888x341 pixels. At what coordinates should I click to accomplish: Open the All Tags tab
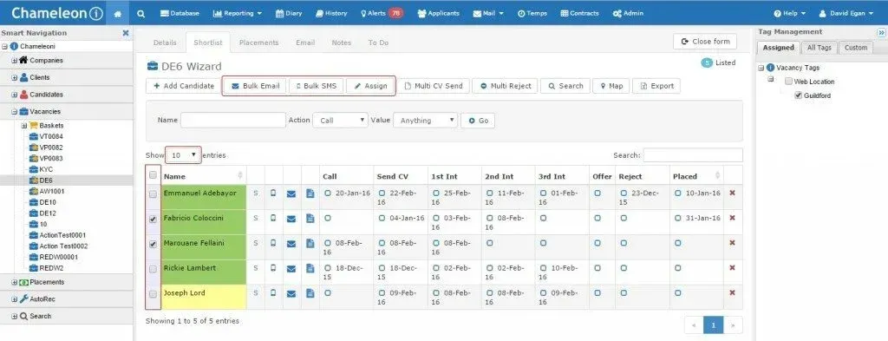pyautogui.click(x=819, y=48)
